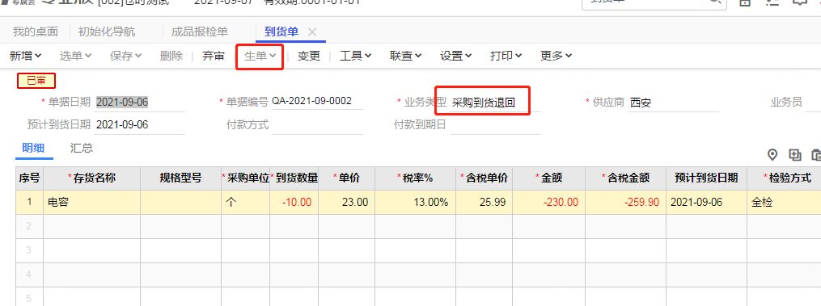Image resolution: width=821 pixels, height=306 pixels.
Task: Click the 检验方式 column header
Action: pos(784,178)
